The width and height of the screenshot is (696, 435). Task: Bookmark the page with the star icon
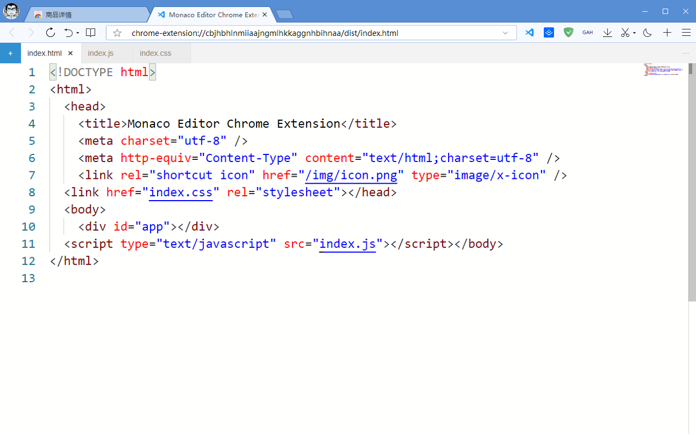(x=117, y=33)
